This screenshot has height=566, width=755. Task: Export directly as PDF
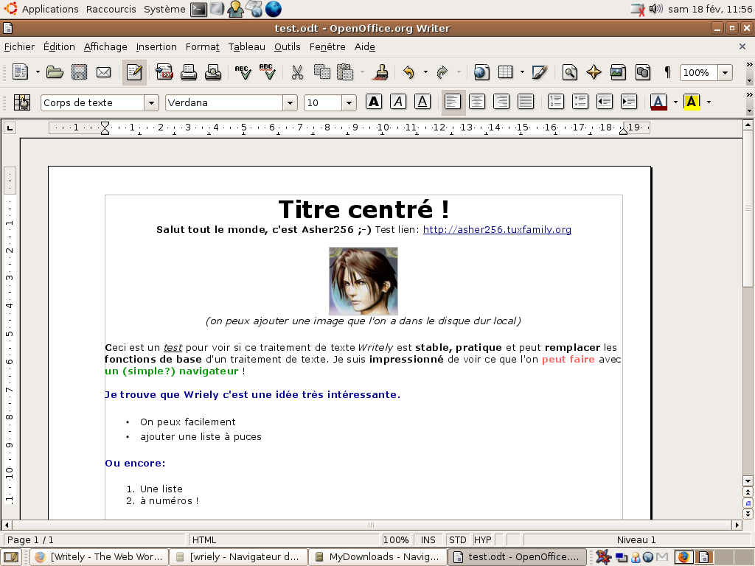coord(164,72)
